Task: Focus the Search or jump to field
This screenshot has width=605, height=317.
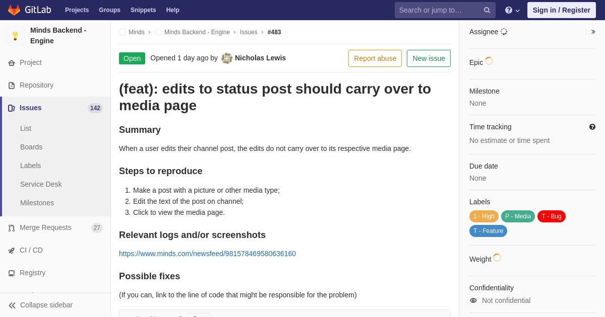Action: 445,10
